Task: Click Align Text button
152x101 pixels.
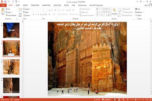Action: coord(84,12)
